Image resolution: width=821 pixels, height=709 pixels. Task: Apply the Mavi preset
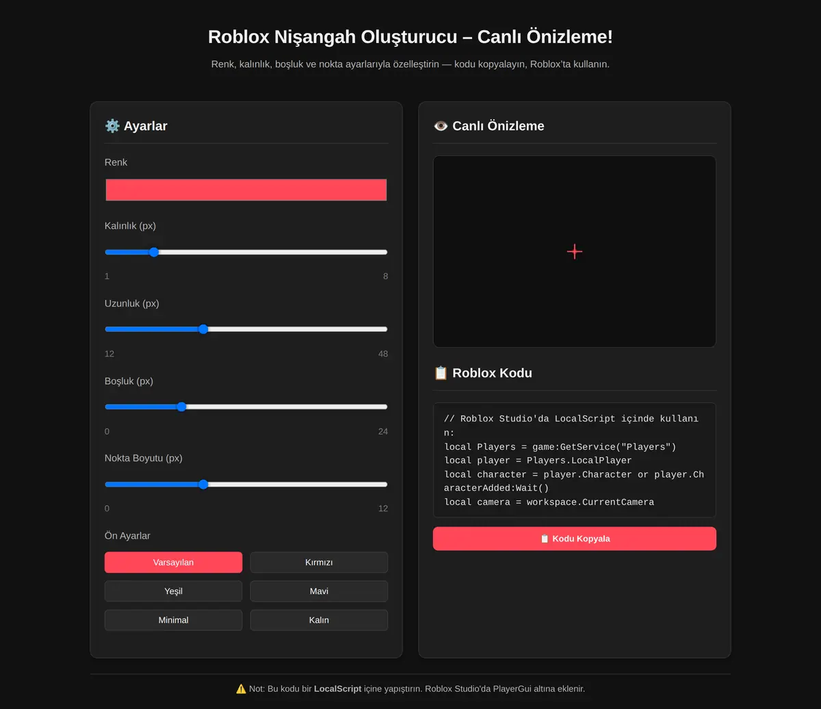(x=319, y=591)
